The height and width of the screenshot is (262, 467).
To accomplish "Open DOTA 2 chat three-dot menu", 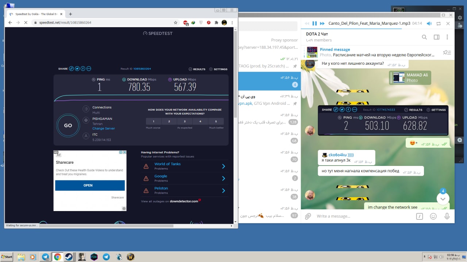I will tap(447, 37).
